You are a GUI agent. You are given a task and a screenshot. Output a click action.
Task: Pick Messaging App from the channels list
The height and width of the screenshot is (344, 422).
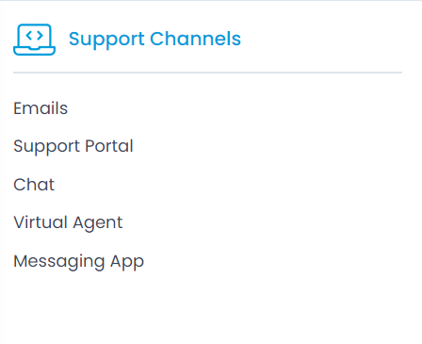79,261
